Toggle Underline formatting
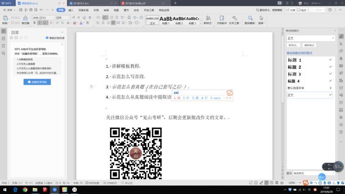This screenshot has height=194, width=345. coord(45,23)
